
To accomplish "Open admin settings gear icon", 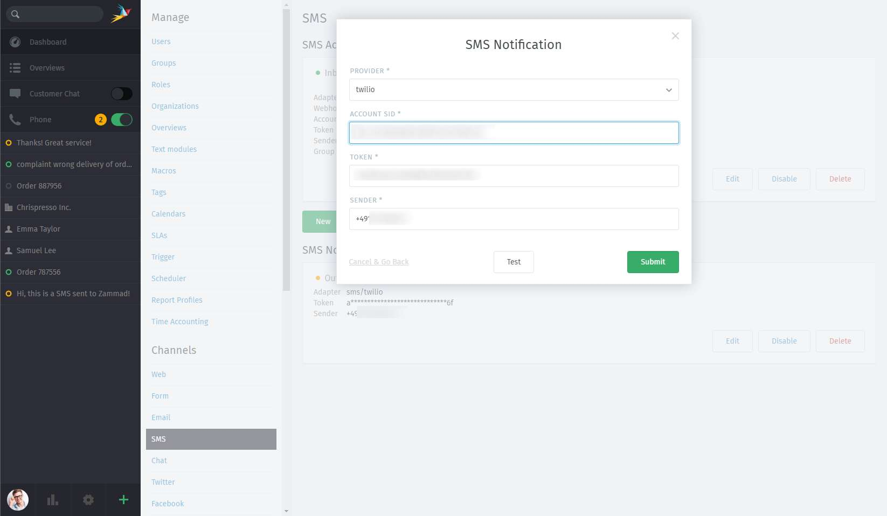I will coord(88,500).
